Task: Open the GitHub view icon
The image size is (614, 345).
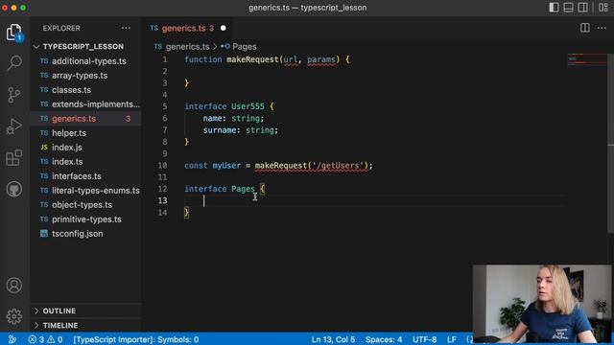Action: pyautogui.click(x=14, y=190)
